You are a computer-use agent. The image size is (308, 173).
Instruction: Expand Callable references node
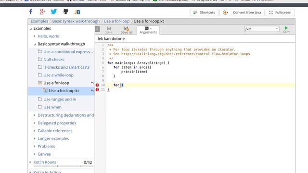(x=34, y=131)
